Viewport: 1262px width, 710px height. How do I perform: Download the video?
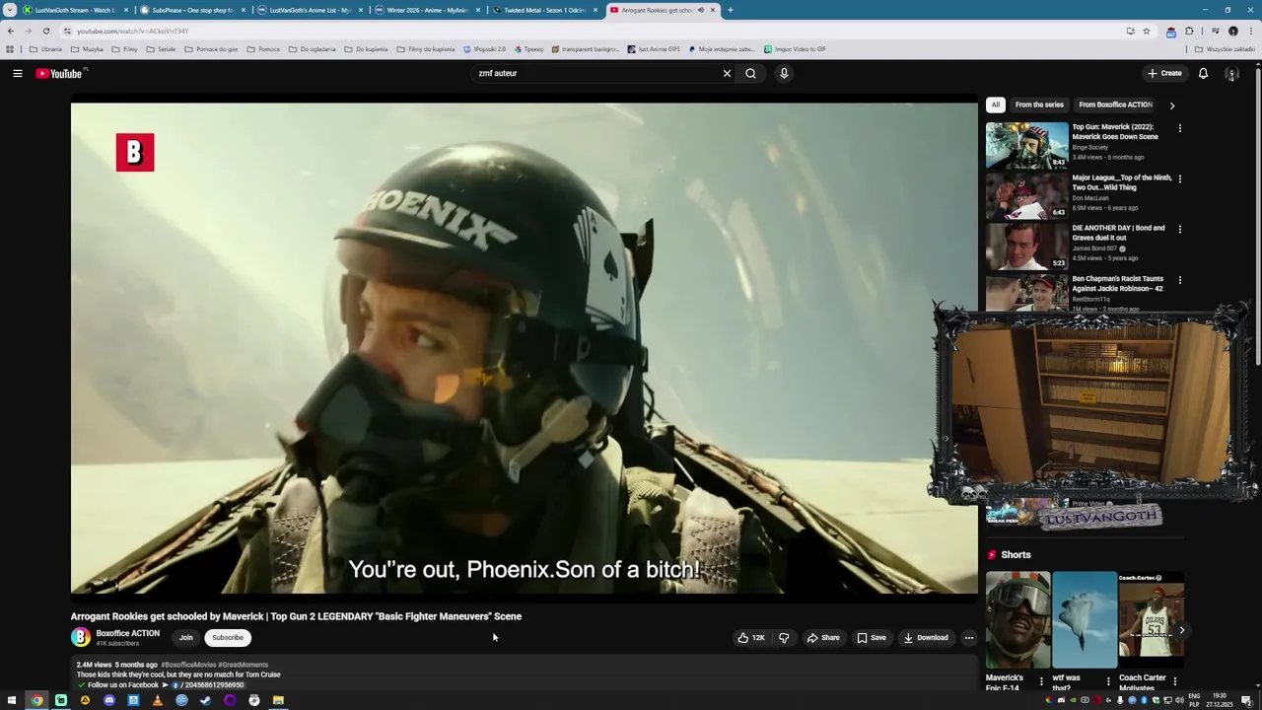click(926, 637)
